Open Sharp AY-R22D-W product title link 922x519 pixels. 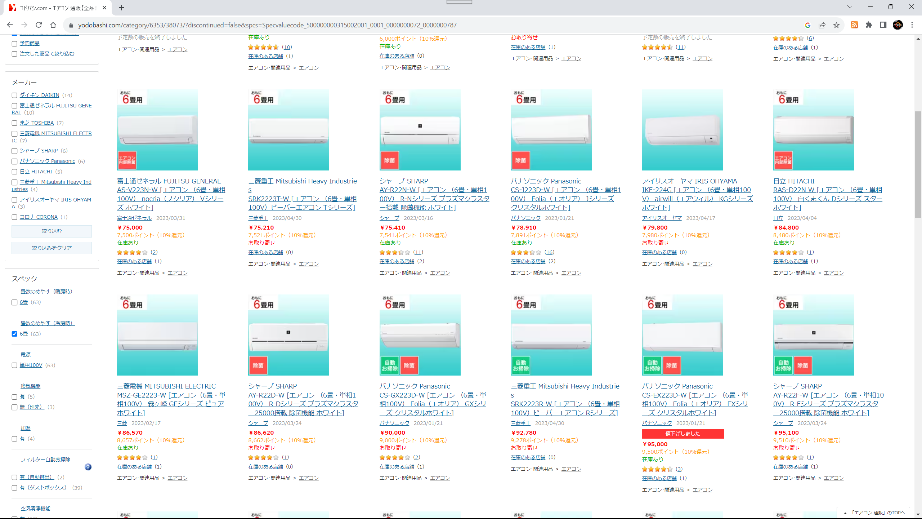pos(303,399)
